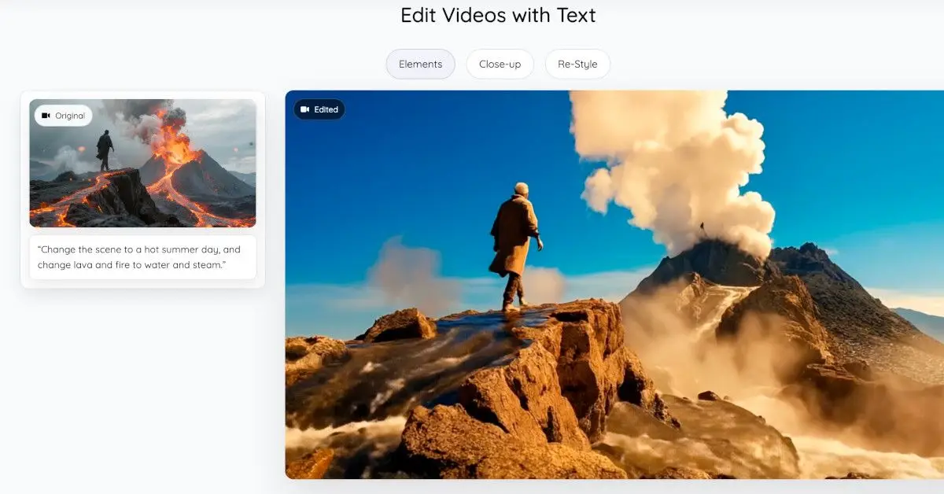Select the Elements tab
The width and height of the screenshot is (944, 494).
click(420, 64)
